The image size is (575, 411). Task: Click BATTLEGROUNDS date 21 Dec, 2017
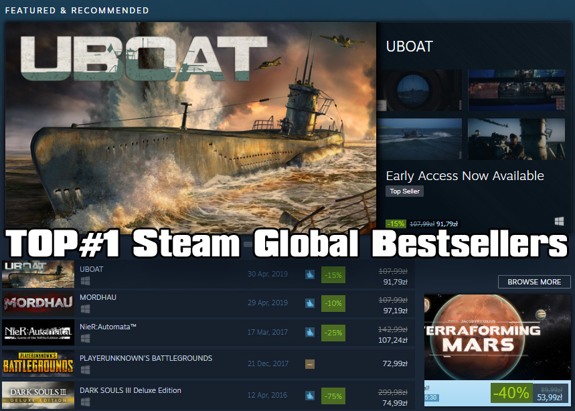click(268, 363)
